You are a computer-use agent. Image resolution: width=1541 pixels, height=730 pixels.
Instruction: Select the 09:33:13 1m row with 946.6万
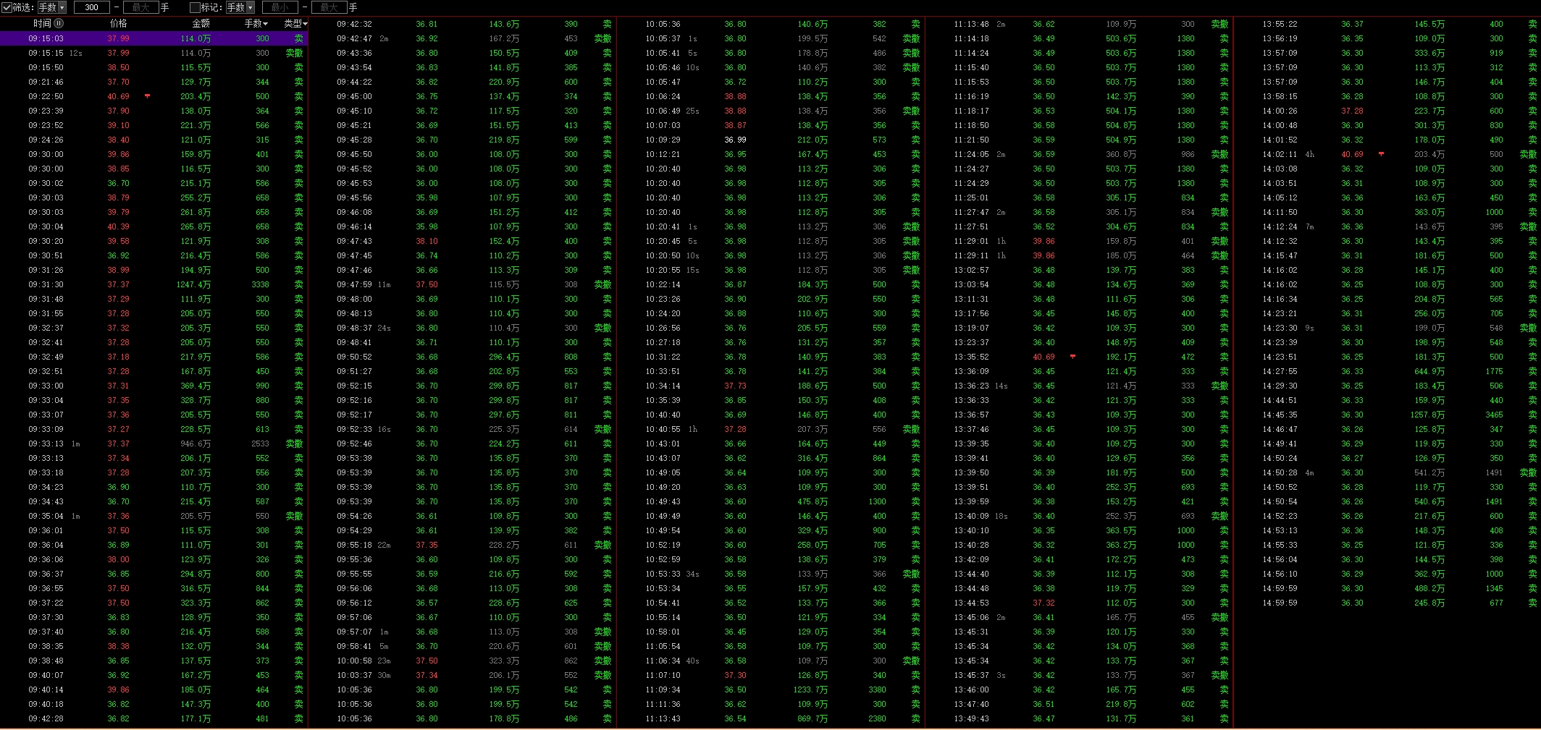[x=154, y=443]
